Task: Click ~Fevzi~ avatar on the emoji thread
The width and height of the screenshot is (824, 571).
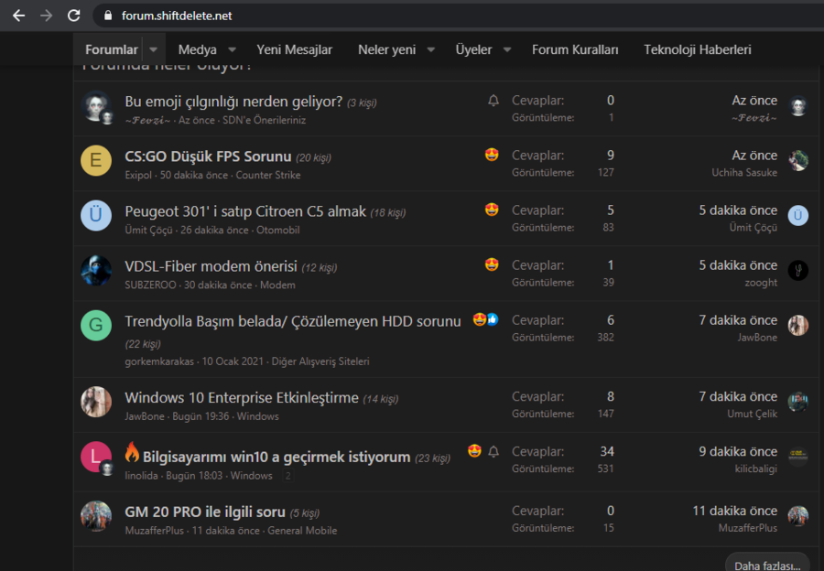Action: point(96,105)
